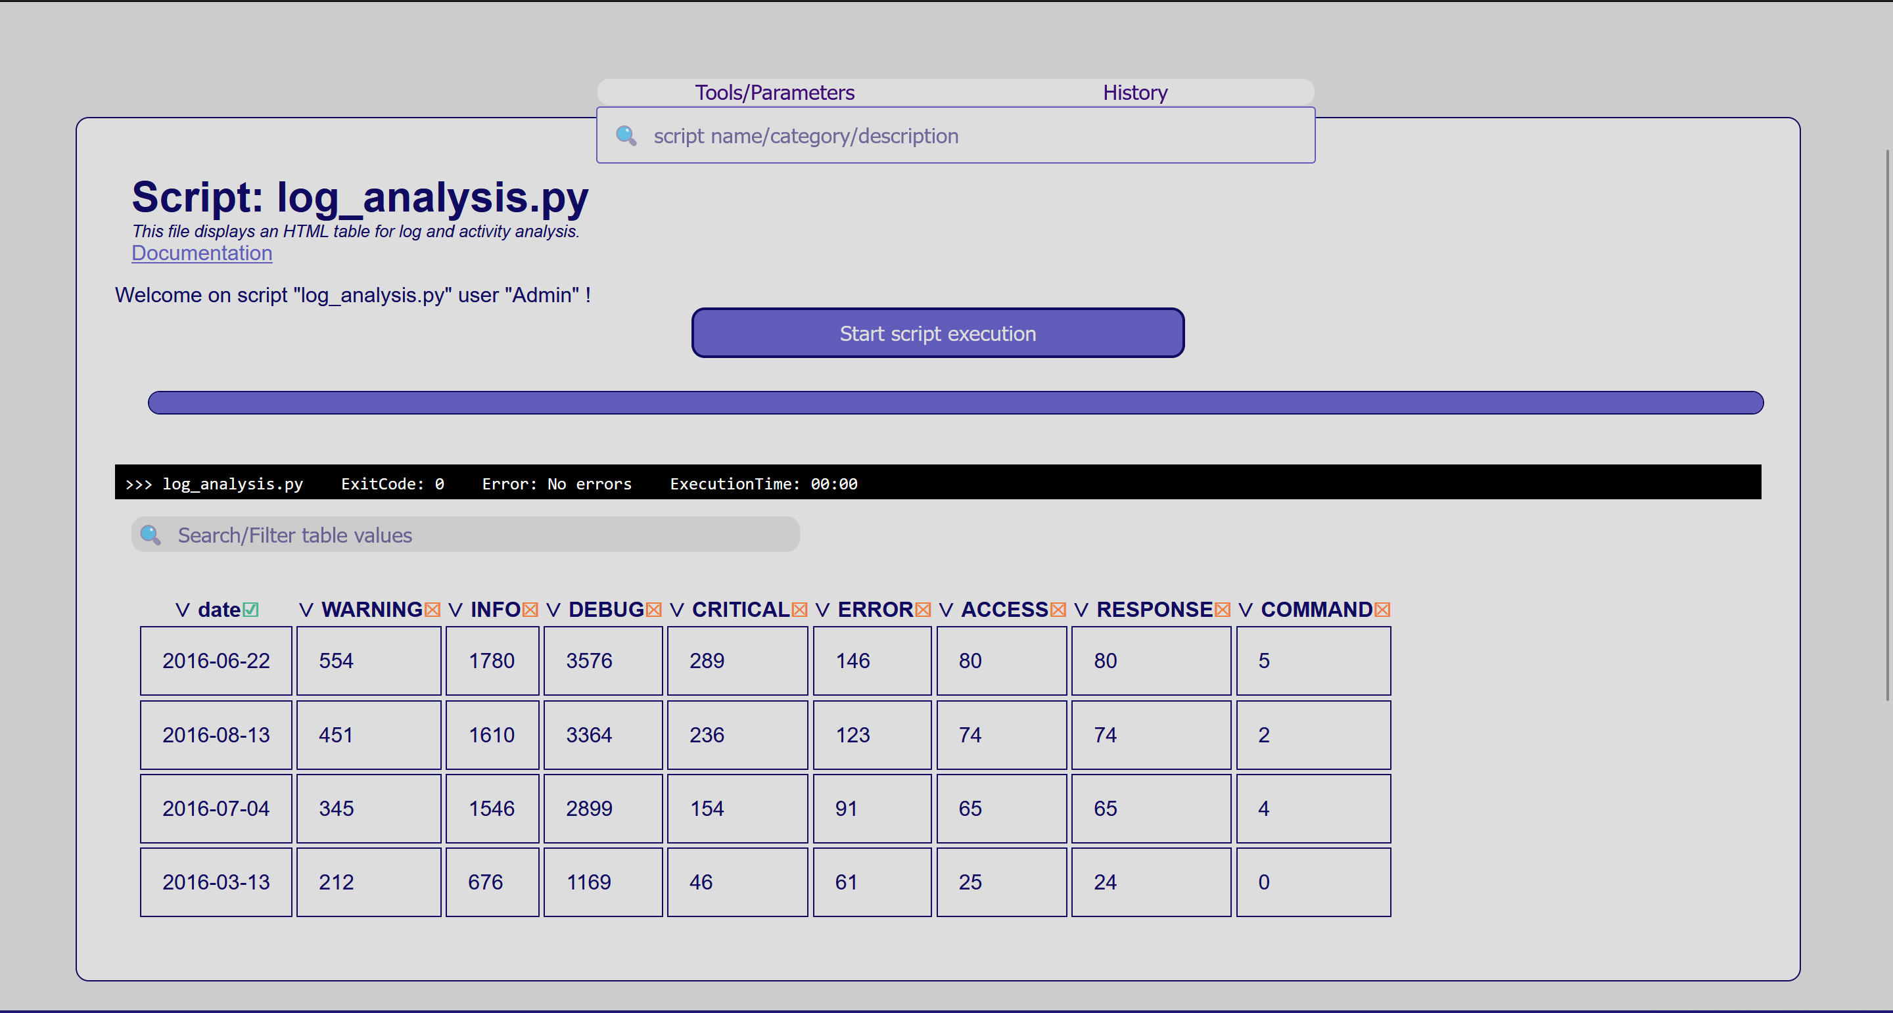Click the sort arrow before WARNING header
Viewport: 1893px width, 1013px height.
[306, 610]
